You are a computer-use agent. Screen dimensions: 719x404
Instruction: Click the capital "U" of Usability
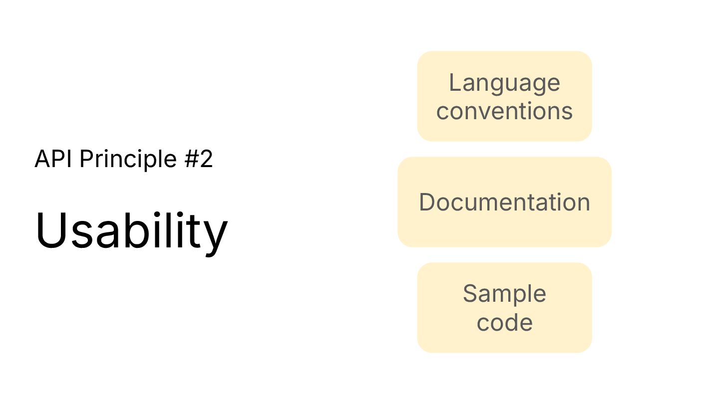[51, 231]
